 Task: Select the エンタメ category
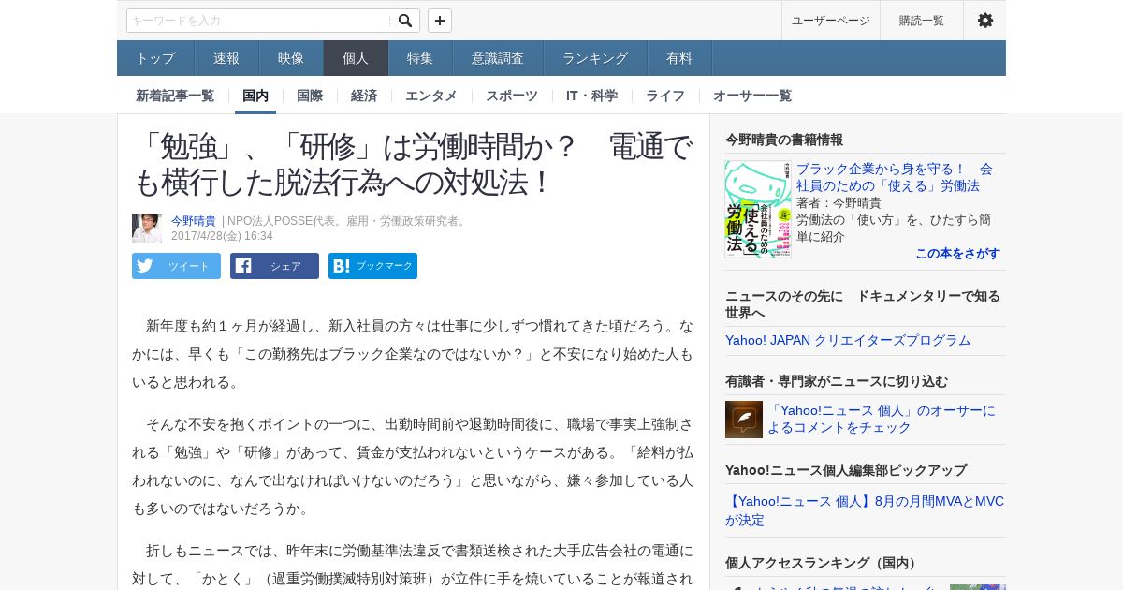(431, 96)
